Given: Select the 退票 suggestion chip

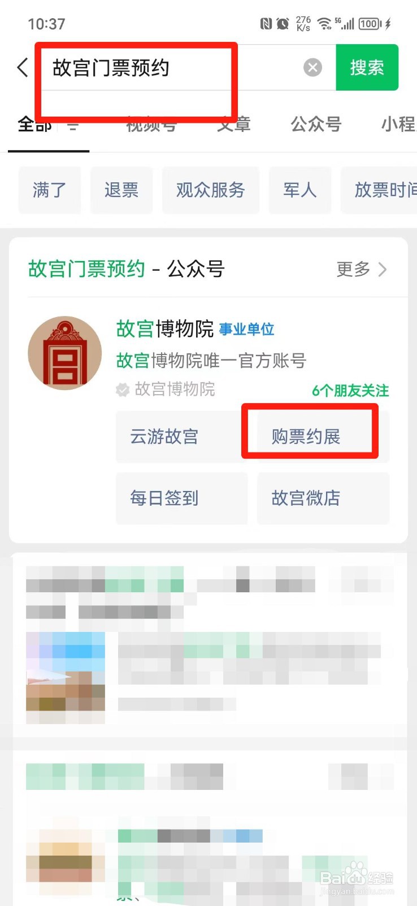Looking at the screenshot, I should [121, 190].
